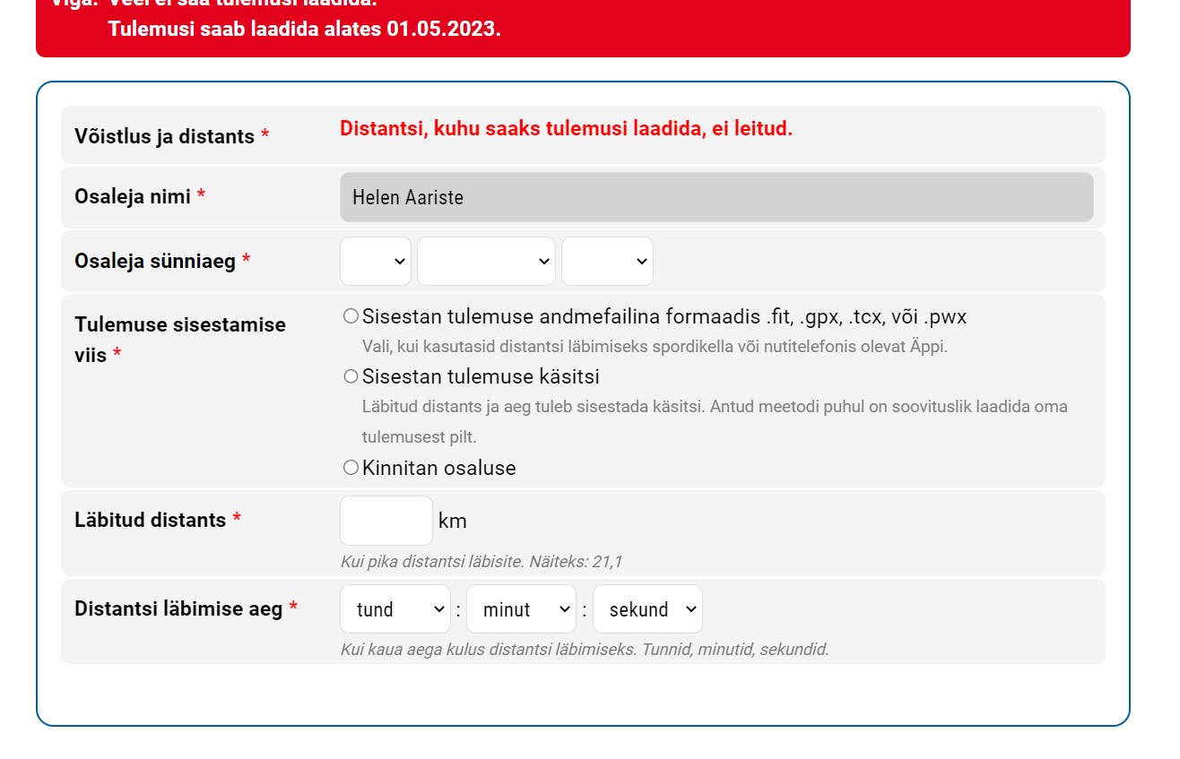
Task: Open the 'minut' minutes dropdown
Action: click(521, 609)
